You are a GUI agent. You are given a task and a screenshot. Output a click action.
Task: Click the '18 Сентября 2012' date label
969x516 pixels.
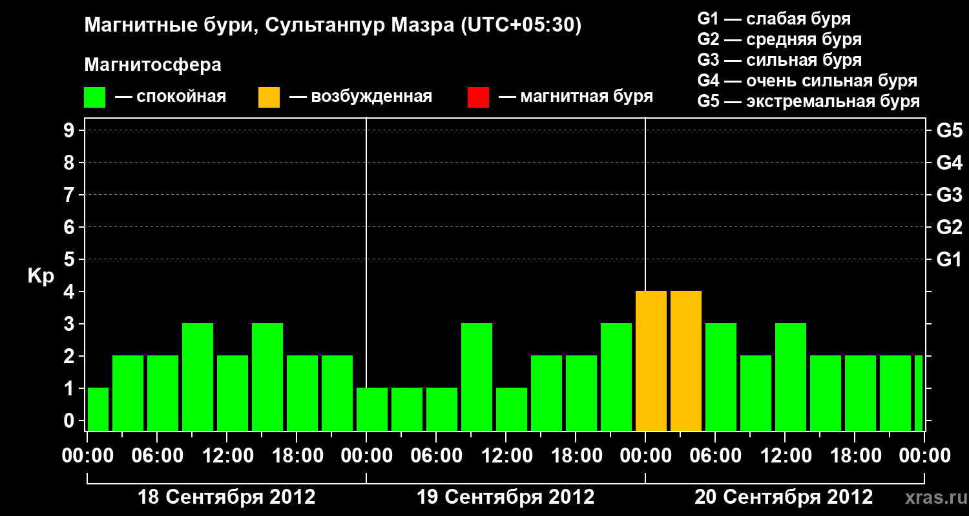(227, 497)
